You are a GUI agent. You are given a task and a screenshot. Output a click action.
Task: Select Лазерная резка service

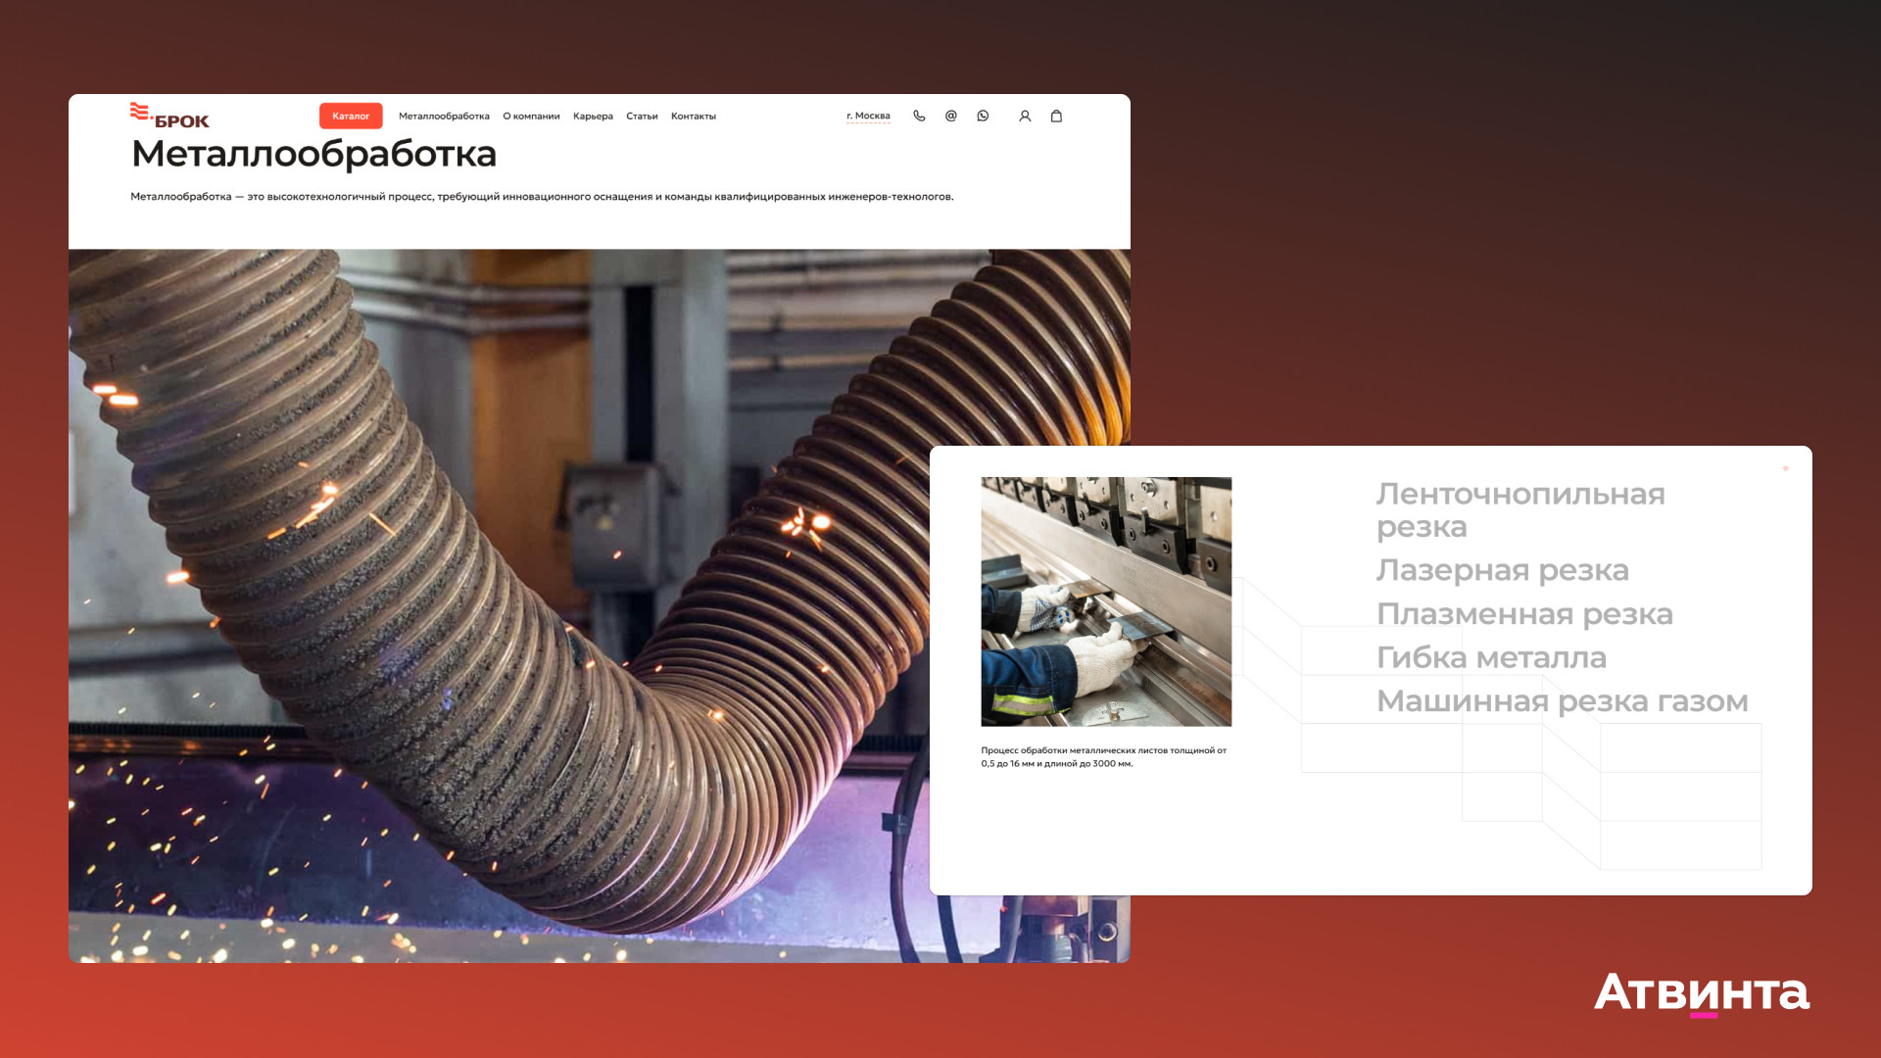coord(1502,569)
